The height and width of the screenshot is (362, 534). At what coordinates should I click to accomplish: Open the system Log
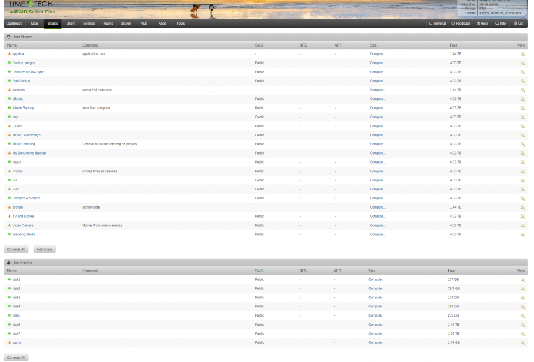(519, 24)
